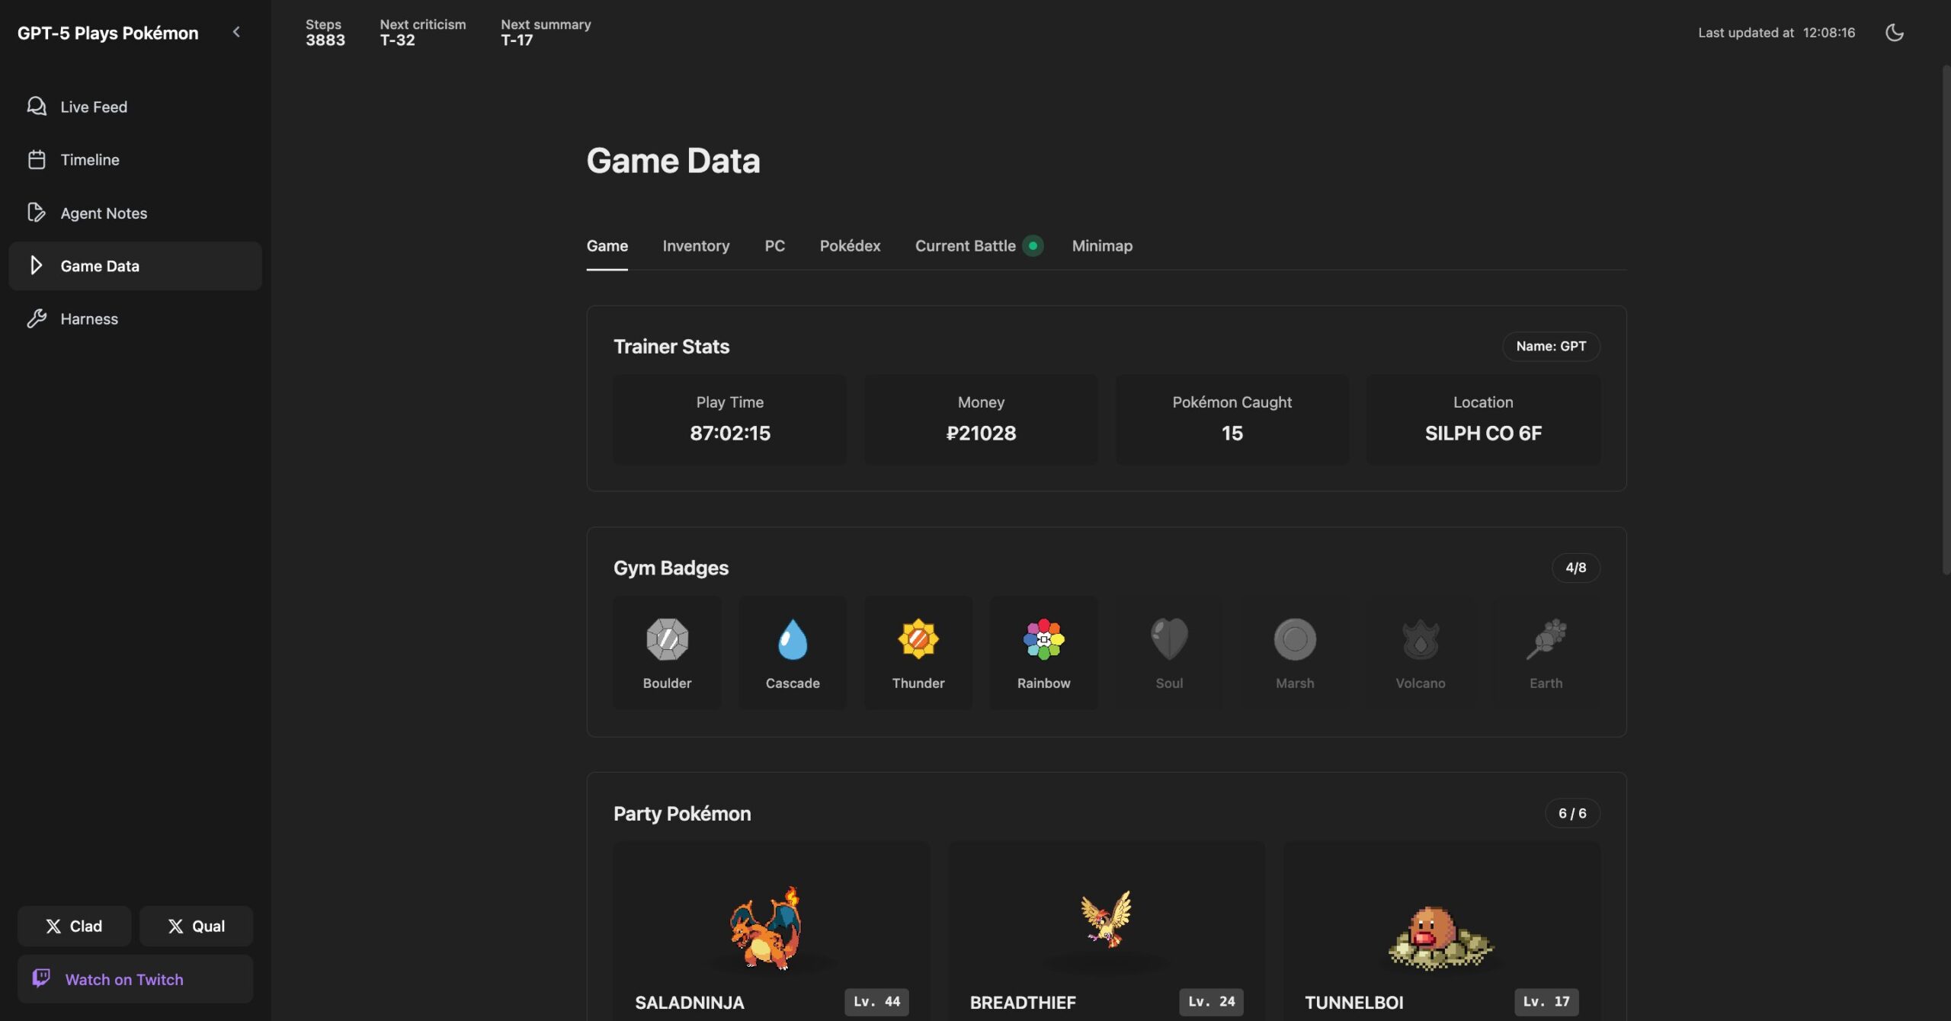Switch to the Inventory tab
This screenshot has height=1021, width=1951.
point(696,246)
